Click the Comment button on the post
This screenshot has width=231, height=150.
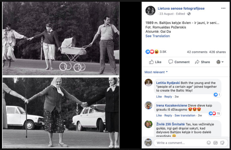point(179,62)
